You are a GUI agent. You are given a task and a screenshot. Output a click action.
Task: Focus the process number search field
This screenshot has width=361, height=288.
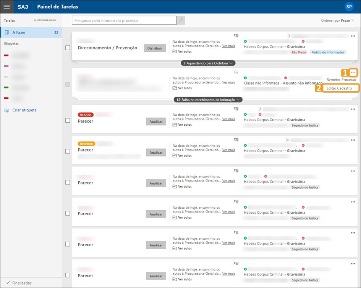124,21
